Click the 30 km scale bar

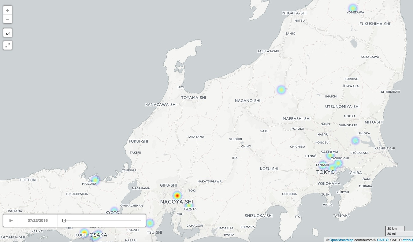395,229
